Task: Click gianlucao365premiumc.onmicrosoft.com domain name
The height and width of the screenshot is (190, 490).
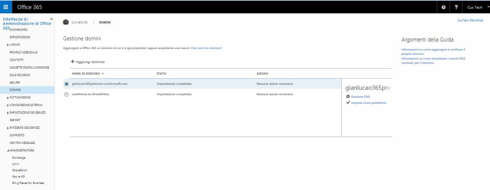Action: 99,84
